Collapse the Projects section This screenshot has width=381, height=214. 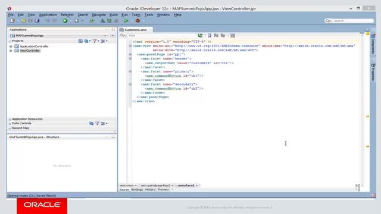10,41
